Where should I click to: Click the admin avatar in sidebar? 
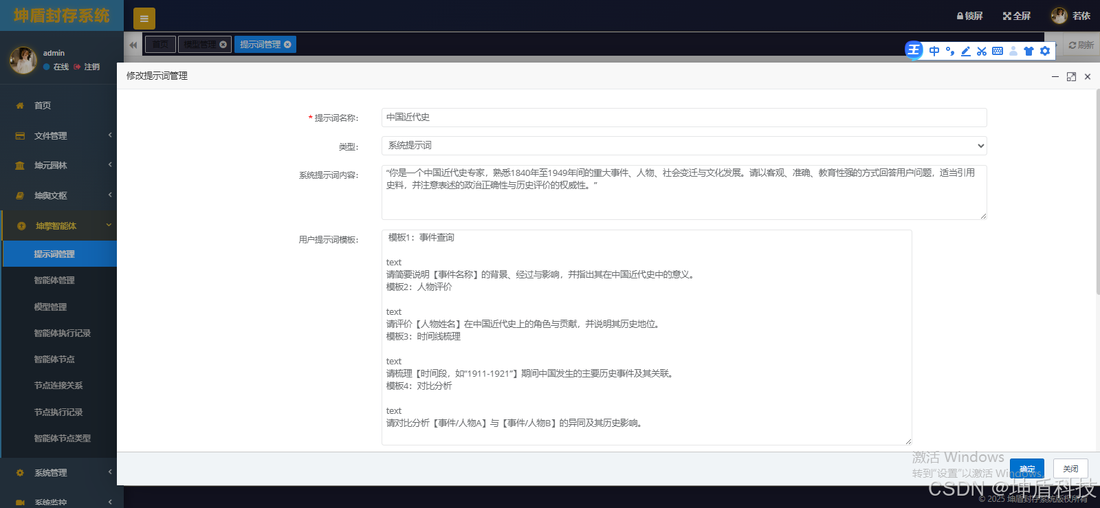point(23,60)
